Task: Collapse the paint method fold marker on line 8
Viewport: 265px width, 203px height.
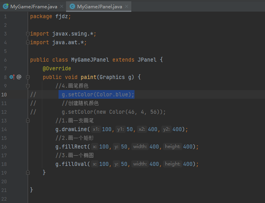Action: (x=28, y=77)
